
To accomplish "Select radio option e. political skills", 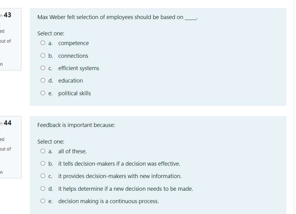I will pos(43,93).
